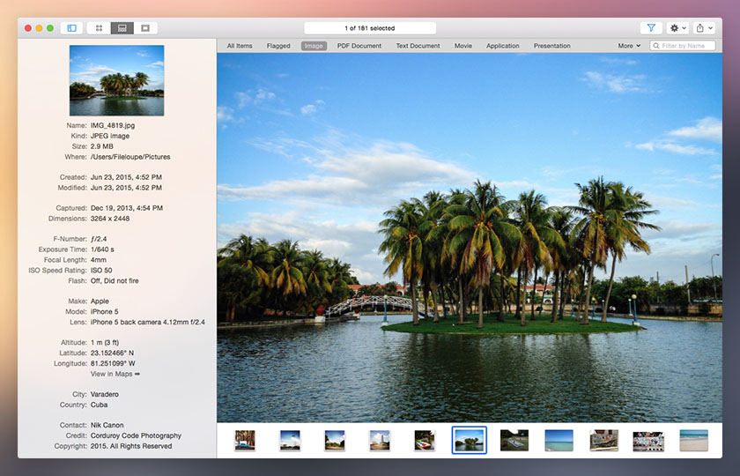Toggle the info sidebar panel button
This screenshot has height=476, width=740.
[x=71, y=28]
